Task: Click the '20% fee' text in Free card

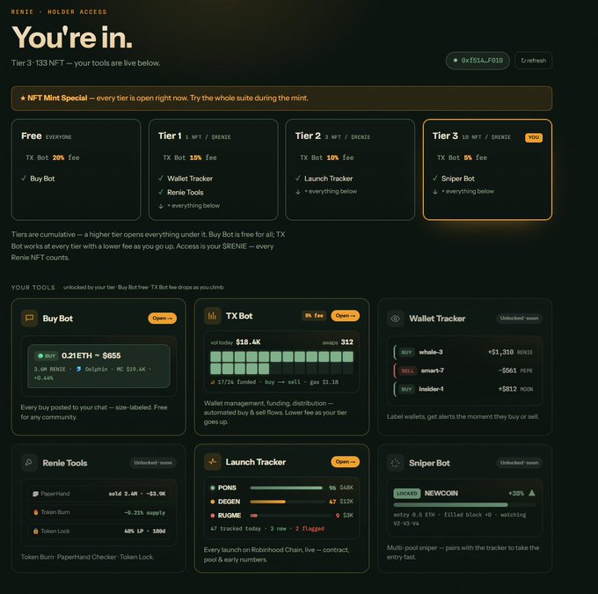Action: [x=66, y=158]
